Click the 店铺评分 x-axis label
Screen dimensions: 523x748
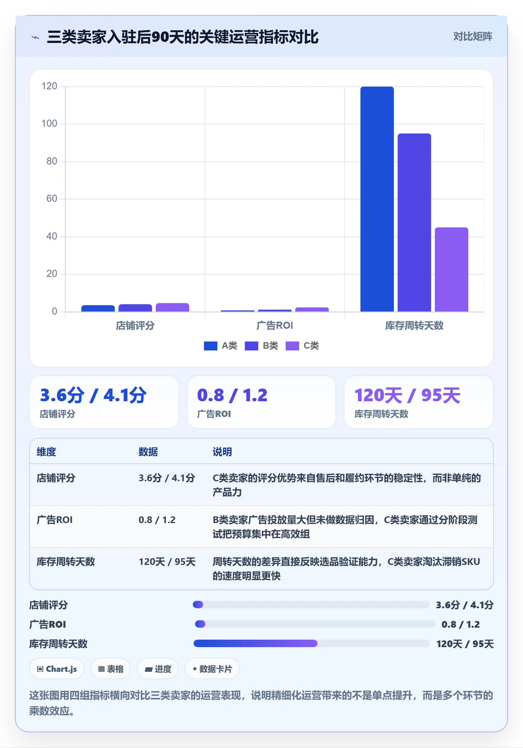(x=135, y=325)
